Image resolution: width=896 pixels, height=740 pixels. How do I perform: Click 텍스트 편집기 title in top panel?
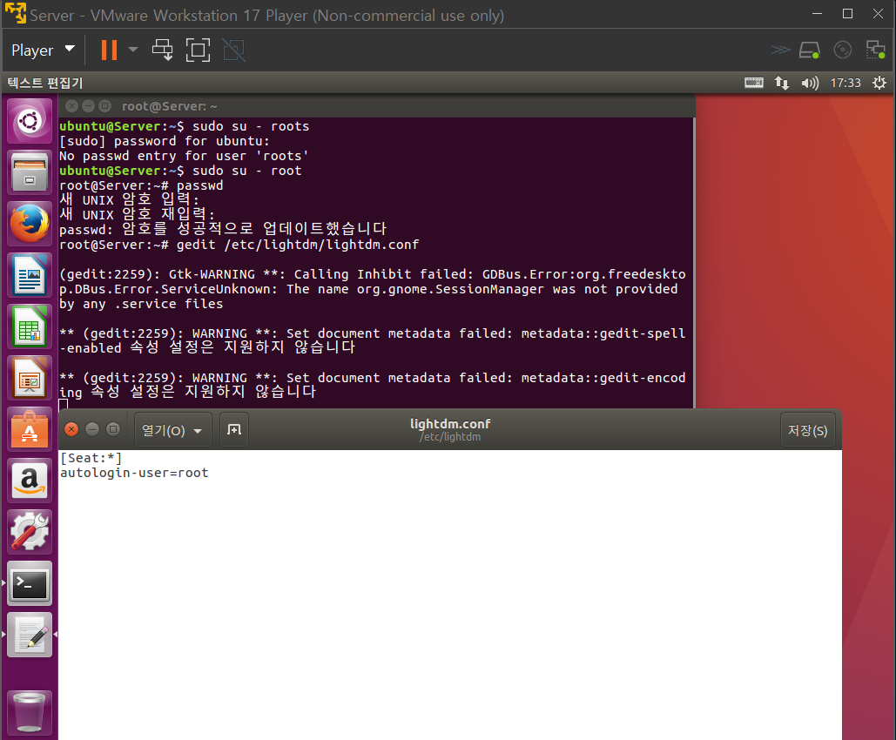pos(45,83)
